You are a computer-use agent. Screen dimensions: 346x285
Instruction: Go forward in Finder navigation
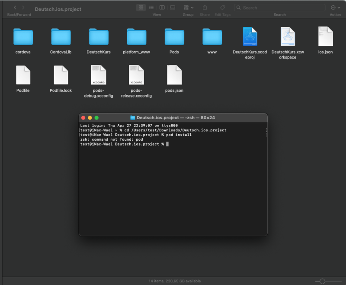pyautogui.click(x=23, y=7)
